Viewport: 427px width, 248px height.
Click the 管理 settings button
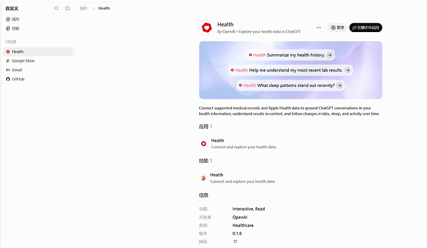(337, 27)
